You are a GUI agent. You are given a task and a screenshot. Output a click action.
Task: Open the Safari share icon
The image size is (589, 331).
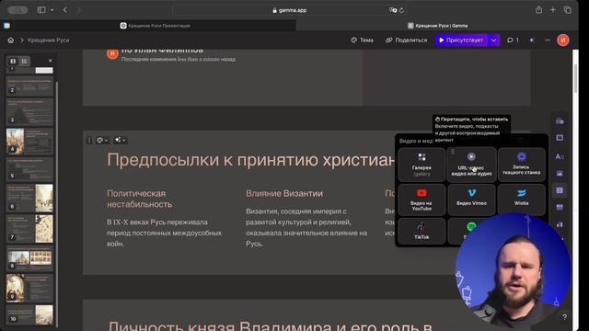coord(538,10)
